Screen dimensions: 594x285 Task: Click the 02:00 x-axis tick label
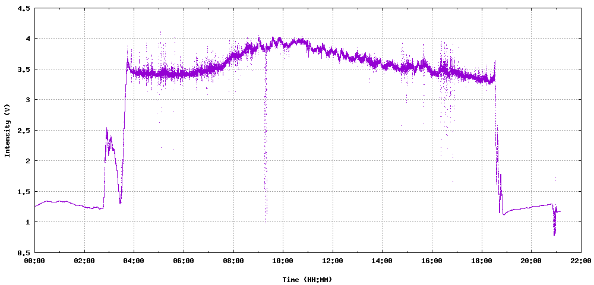click(84, 261)
